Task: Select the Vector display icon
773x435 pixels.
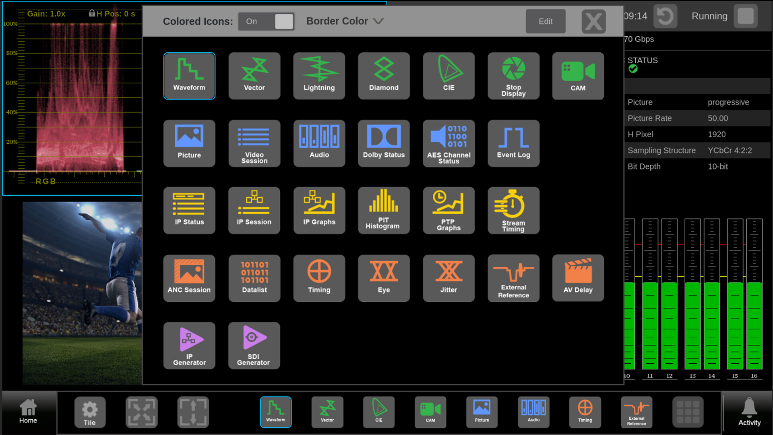Action: tap(254, 76)
